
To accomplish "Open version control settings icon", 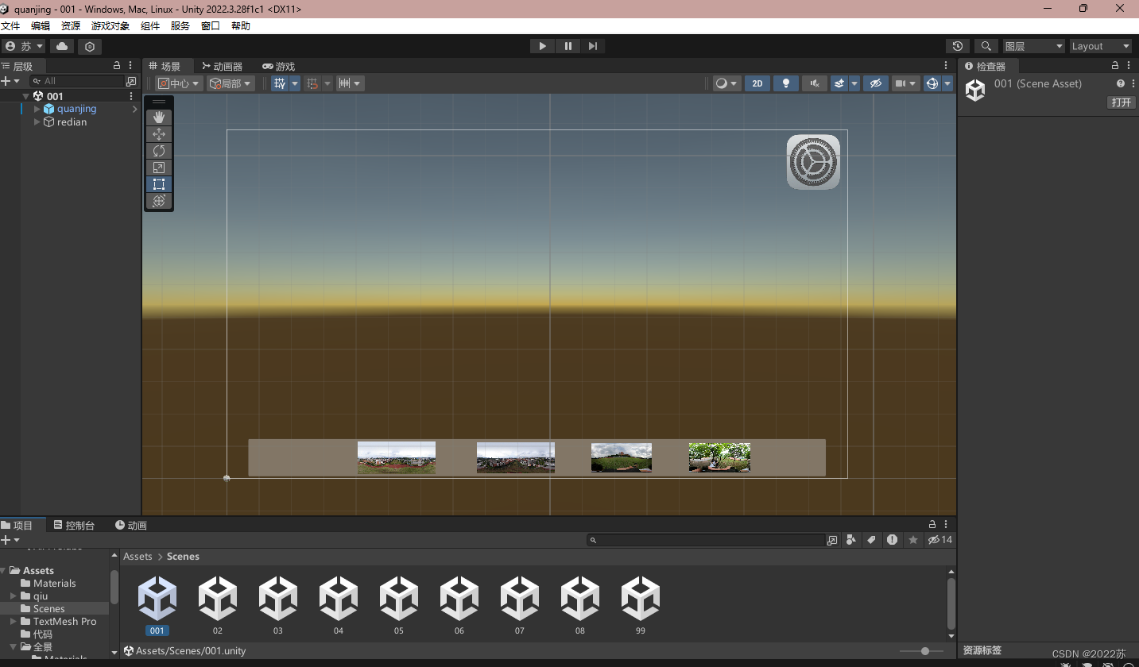I will click(x=90, y=46).
